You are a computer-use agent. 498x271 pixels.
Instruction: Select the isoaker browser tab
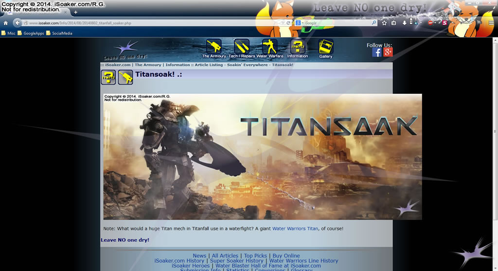pyautogui.click(x=36, y=12)
